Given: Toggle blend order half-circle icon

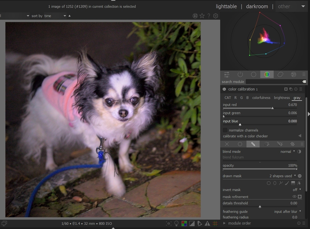Looking at the screenshot, I should point(299,152).
